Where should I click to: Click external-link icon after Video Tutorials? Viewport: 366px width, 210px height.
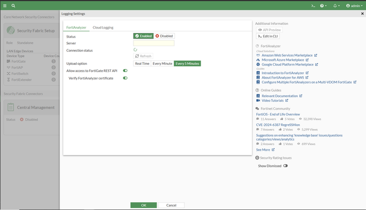pyautogui.click(x=287, y=101)
